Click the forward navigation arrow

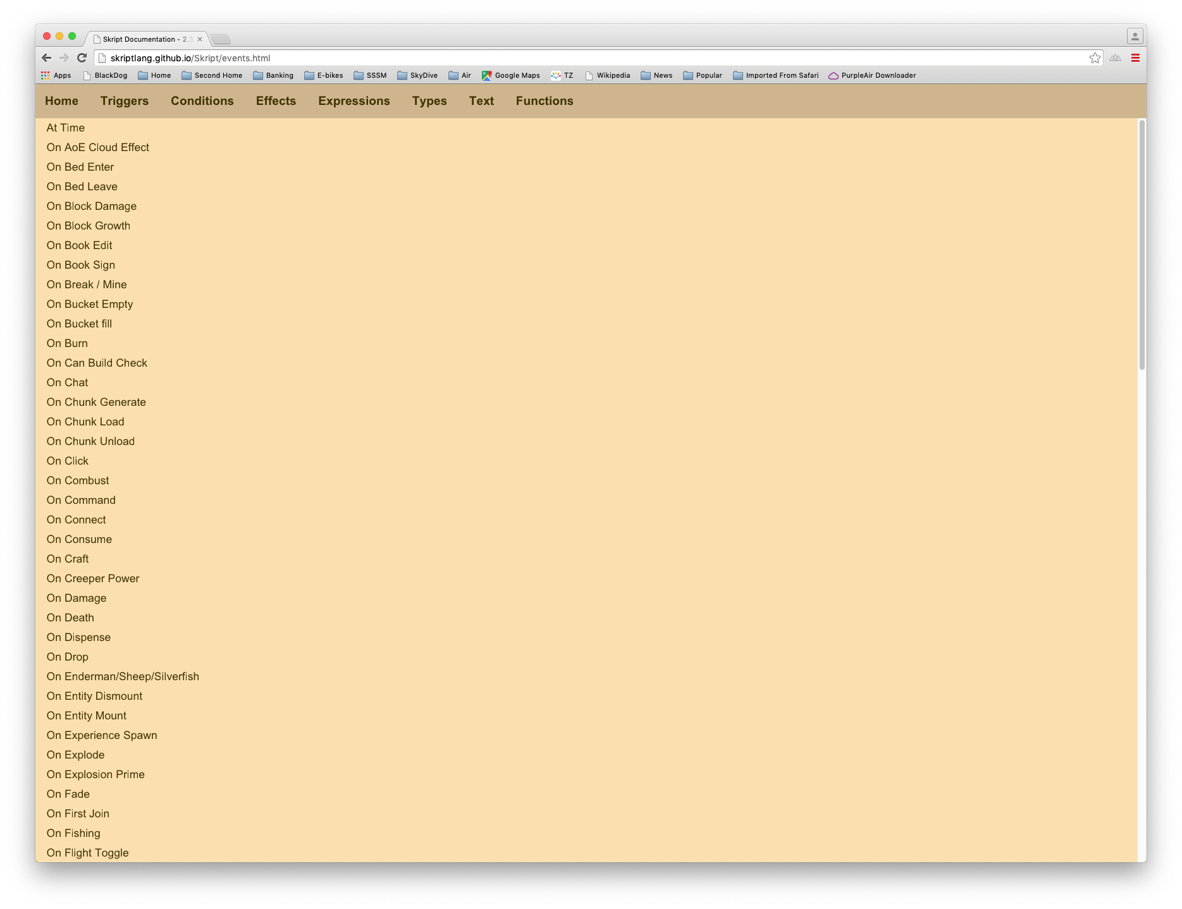64,58
